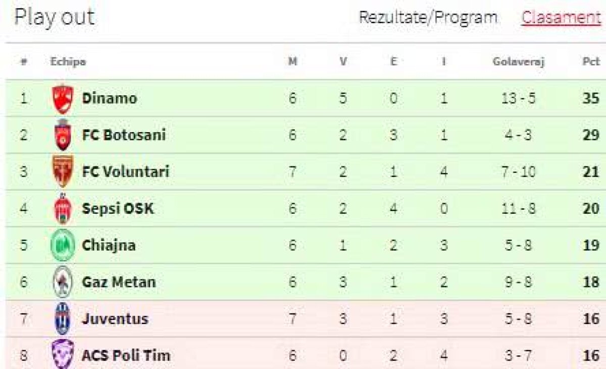Open the Clasament tab

point(561,18)
